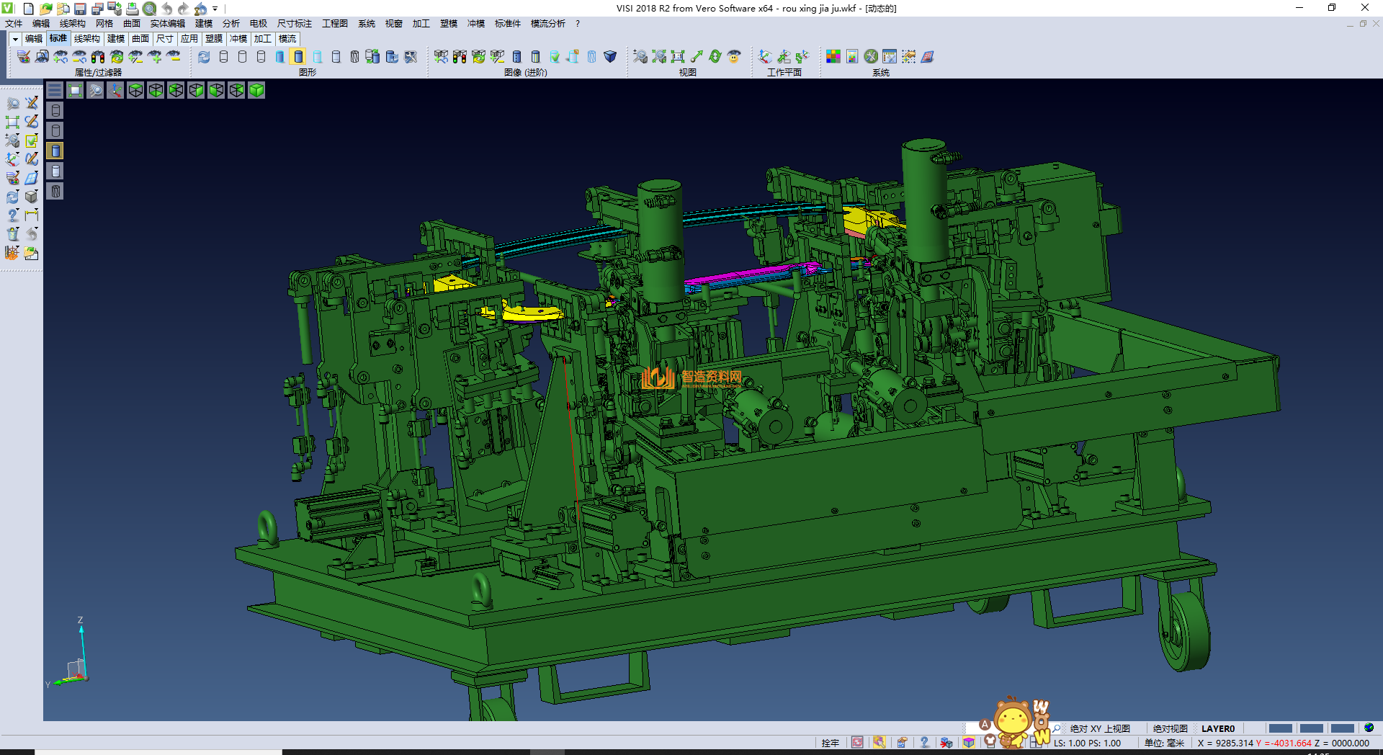Click the work plane axis icon
This screenshot has height=755, width=1383.
[765, 57]
